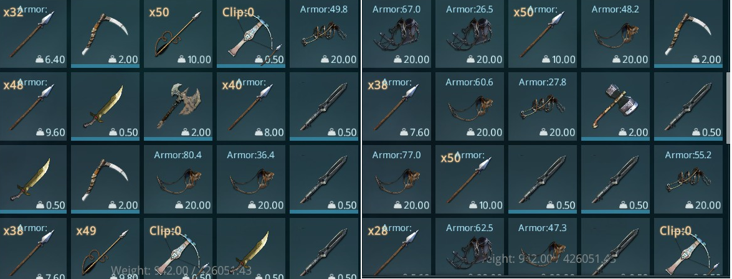This screenshot has height=279, width=732.
Task: Click the saddle with Armor:26.5
Action: coord(469,34)
